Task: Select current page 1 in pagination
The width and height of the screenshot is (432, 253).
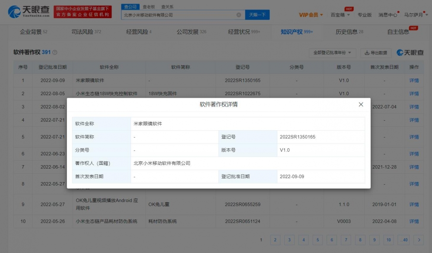Action: point(261,240)
